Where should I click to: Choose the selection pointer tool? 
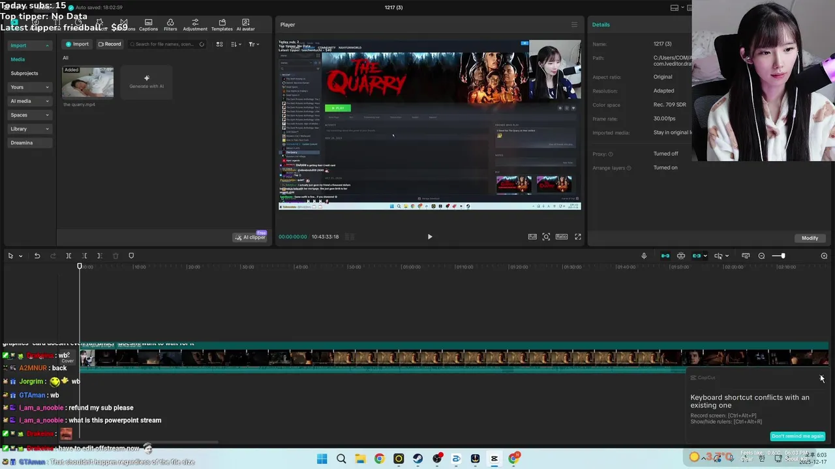pyautogui.click(x=10, y=256)
